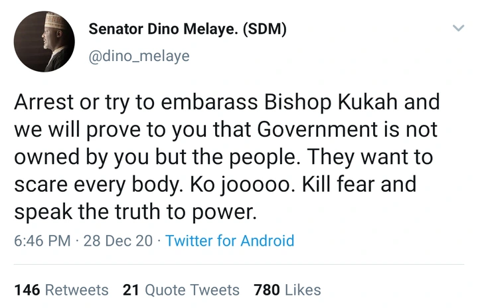Click the number 146 retweet count
The image size is (478, 308).
pos(27,290)
